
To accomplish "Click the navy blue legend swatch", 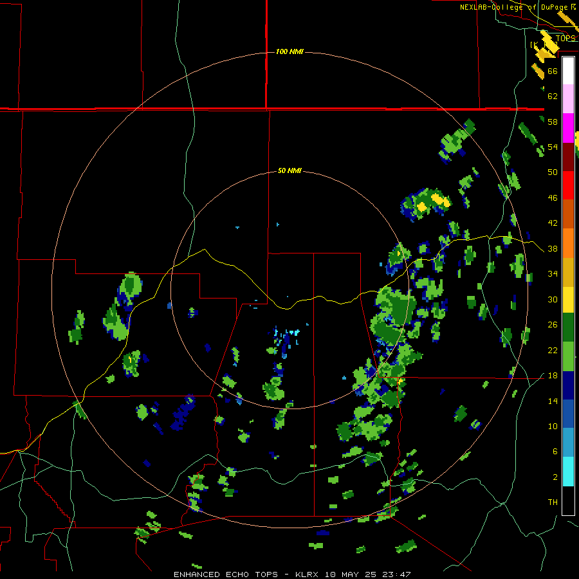I will 568,385.
